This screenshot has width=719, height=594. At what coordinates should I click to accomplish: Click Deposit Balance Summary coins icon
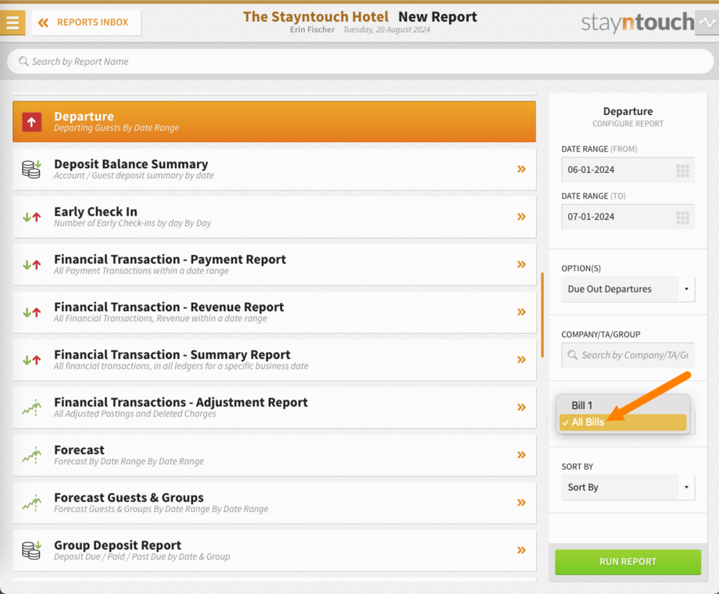31,170
